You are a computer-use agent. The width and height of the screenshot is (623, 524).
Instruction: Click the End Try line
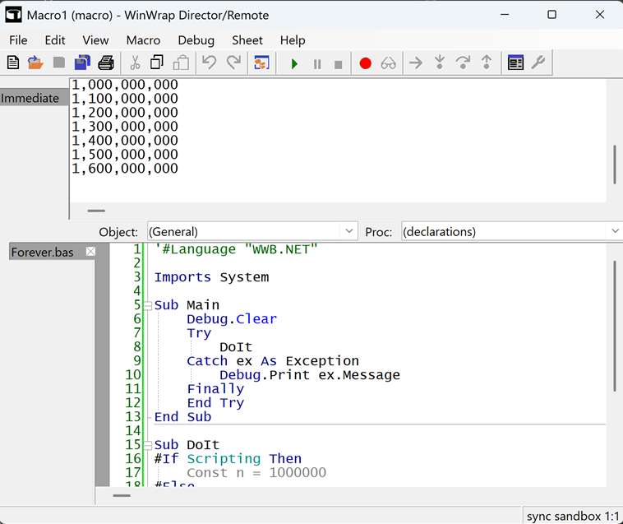click(x=215, y=403)
